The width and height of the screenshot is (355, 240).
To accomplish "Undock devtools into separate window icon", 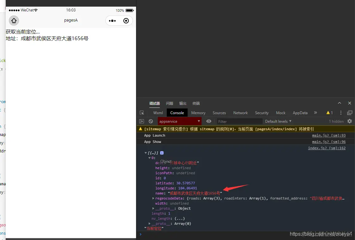I will (350, 113).
